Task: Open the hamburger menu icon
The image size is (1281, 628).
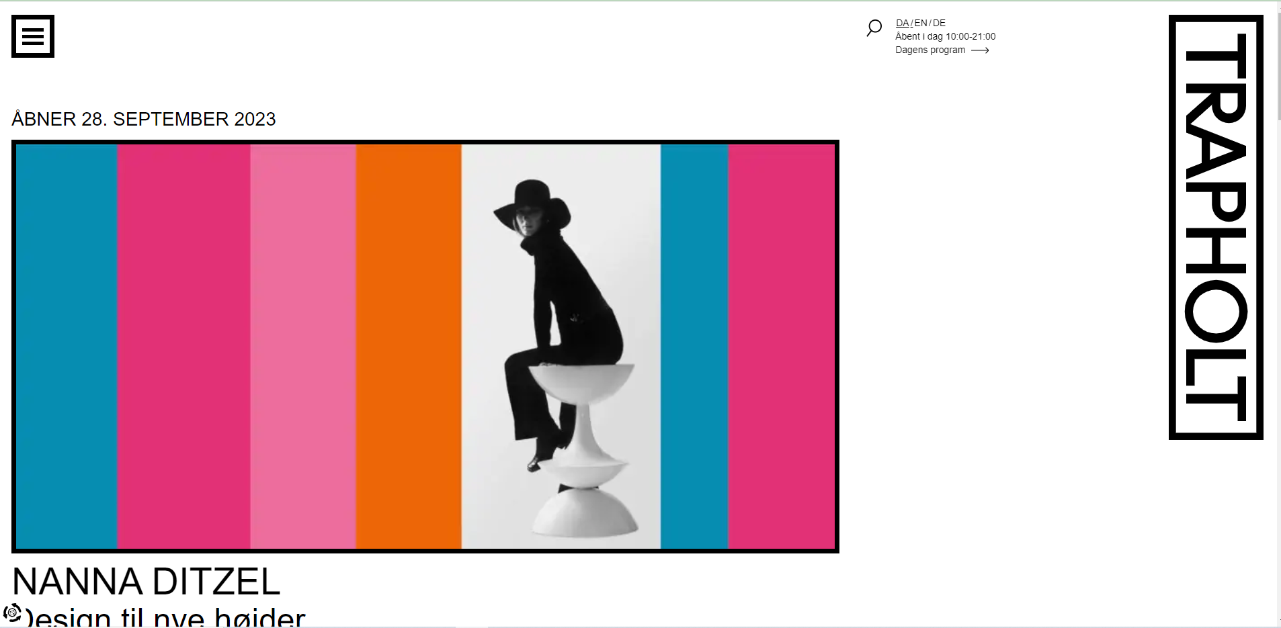Action: click(x=33, y=36)
